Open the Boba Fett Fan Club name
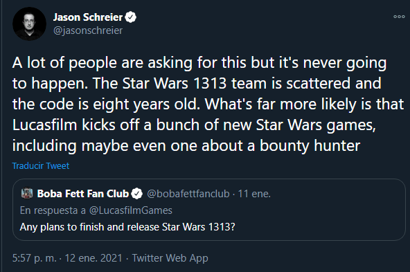 (83, 194)
